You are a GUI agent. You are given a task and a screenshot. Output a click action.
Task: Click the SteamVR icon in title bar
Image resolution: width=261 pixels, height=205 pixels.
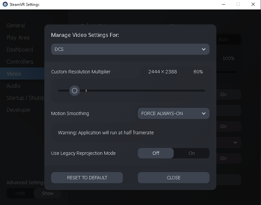coord(5,4)
